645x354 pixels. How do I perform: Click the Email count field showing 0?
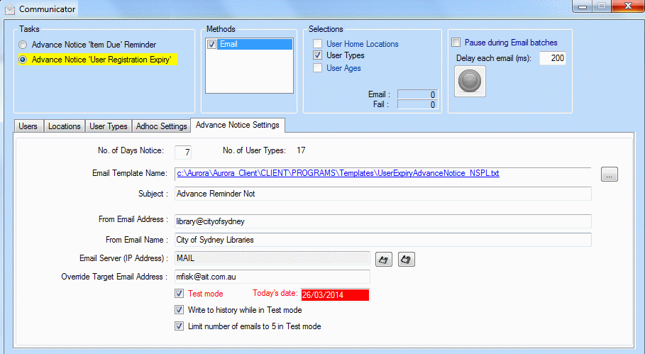click(x=417, y=94)
